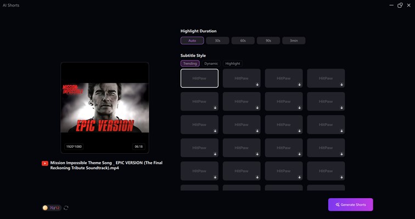The height and width of the screenshot is (219, 415).
Task: Download the fourth style in the third row
Action: pyautogui.click(x=341, y=131)
